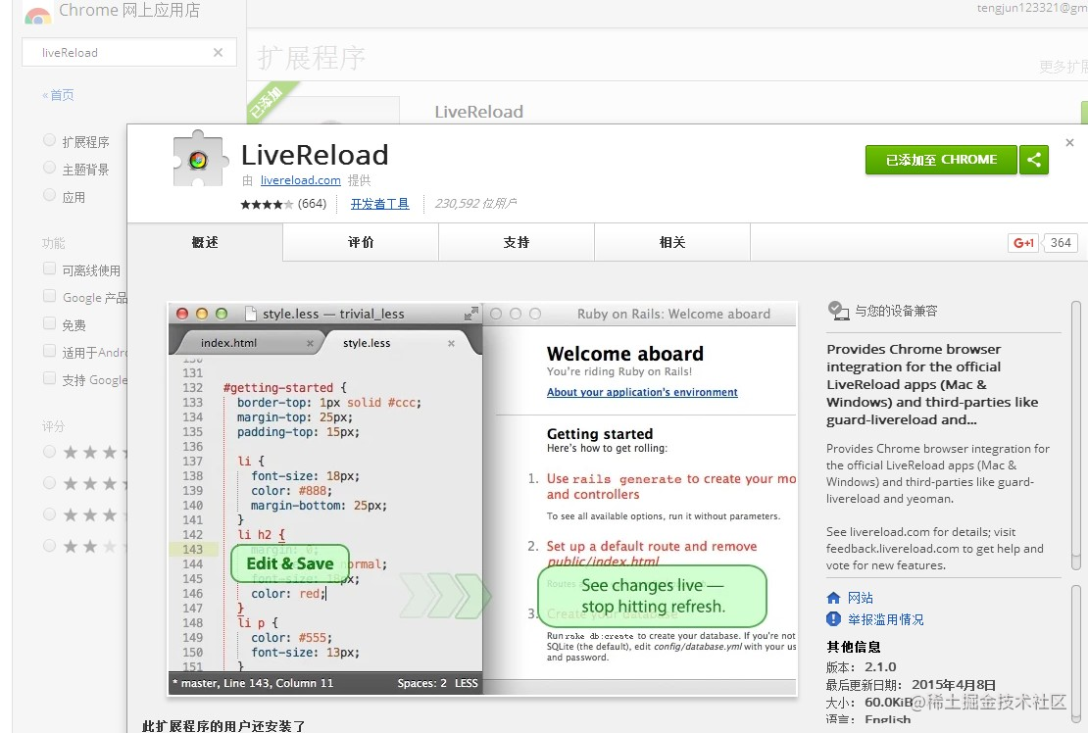Check the 免费 checkbox
This screenshot has width=1088, height=733.
point(49,323)
